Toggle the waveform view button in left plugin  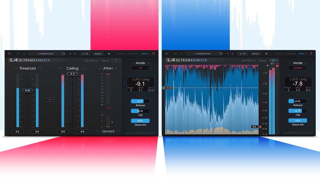click(116, 60)
